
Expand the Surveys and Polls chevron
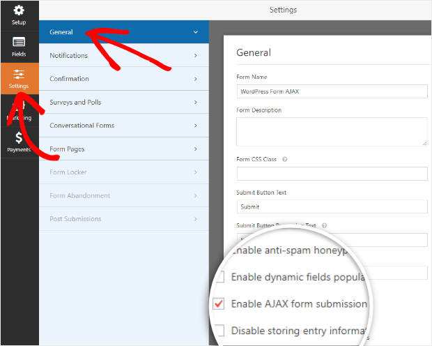(x=196, y=102)
